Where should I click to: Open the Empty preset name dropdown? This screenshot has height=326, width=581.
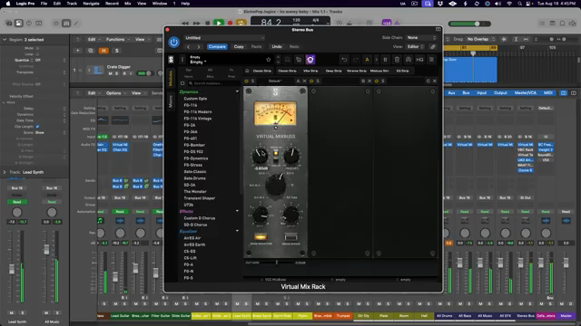coord(198,62)
